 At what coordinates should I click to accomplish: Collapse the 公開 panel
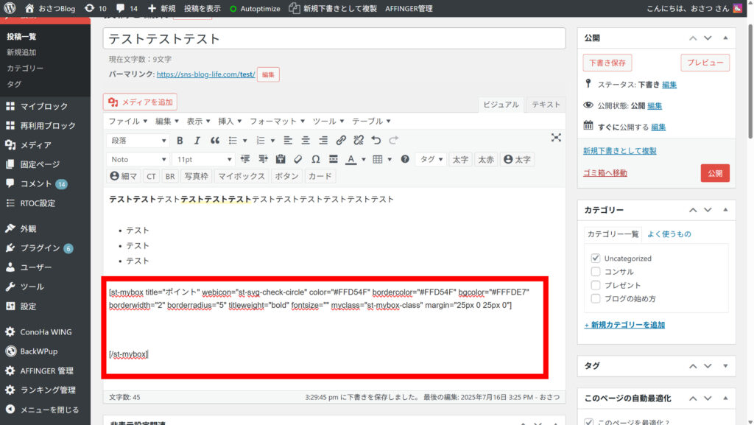725,38
